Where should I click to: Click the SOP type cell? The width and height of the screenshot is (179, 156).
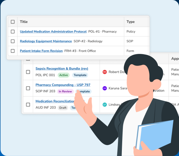coord(130,41)
